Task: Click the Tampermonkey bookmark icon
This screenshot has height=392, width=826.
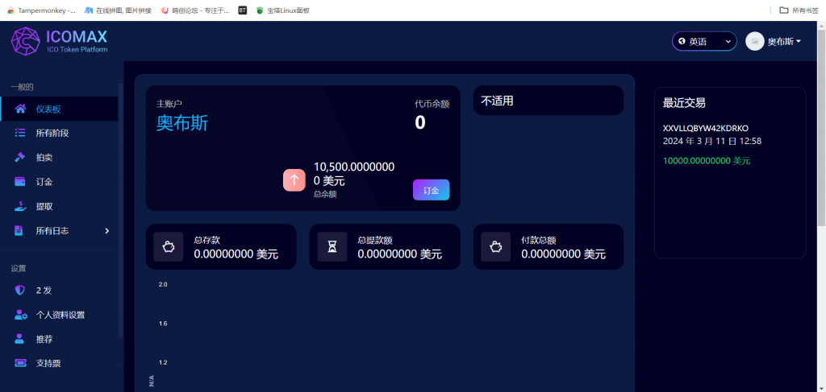Action: click(10, 10)
